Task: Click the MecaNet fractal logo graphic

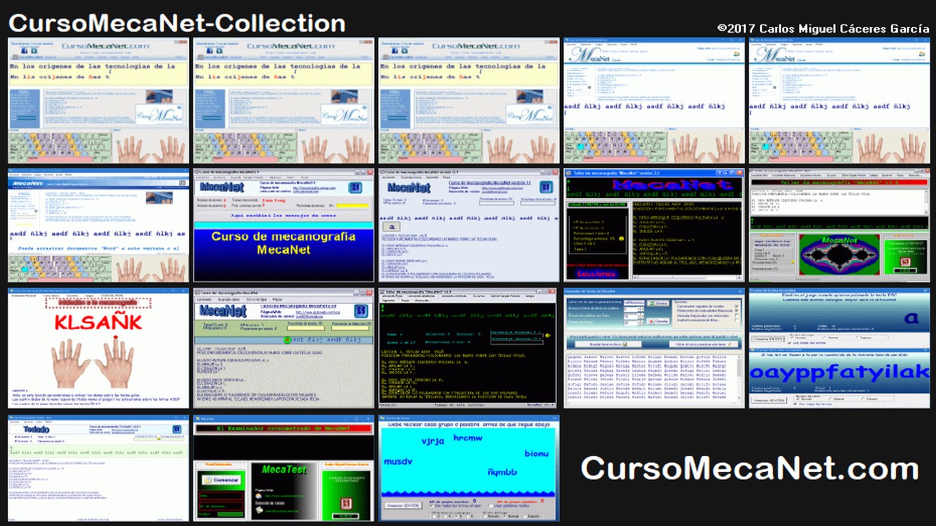Action: coord(839,255)
